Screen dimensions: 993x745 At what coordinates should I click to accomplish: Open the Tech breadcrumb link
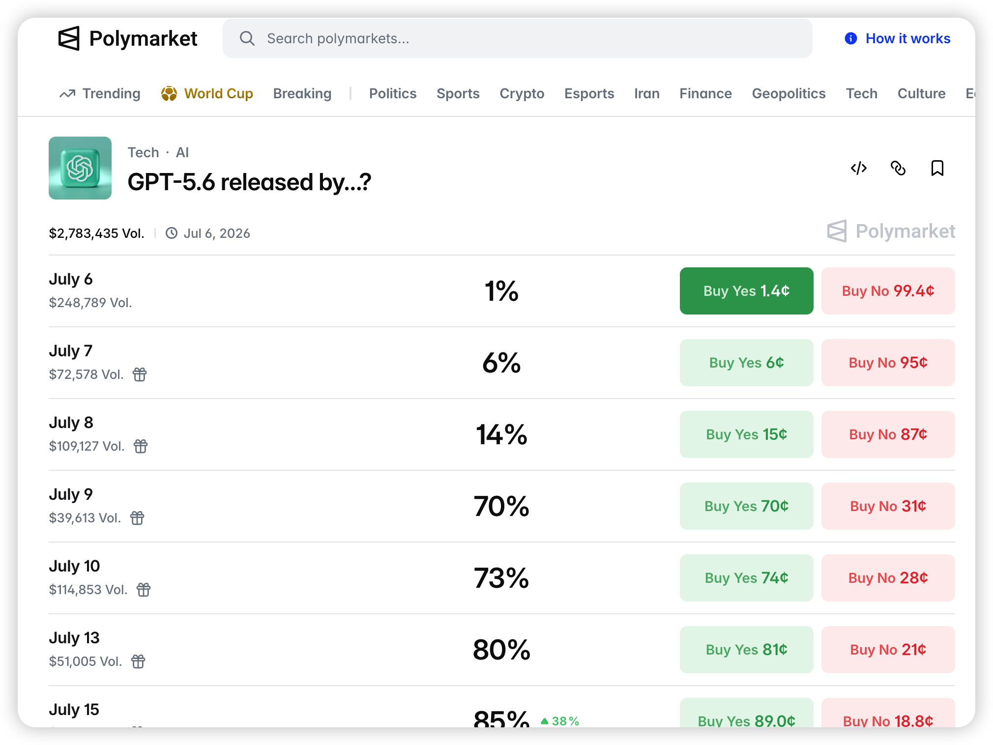[x=144, y=152]
